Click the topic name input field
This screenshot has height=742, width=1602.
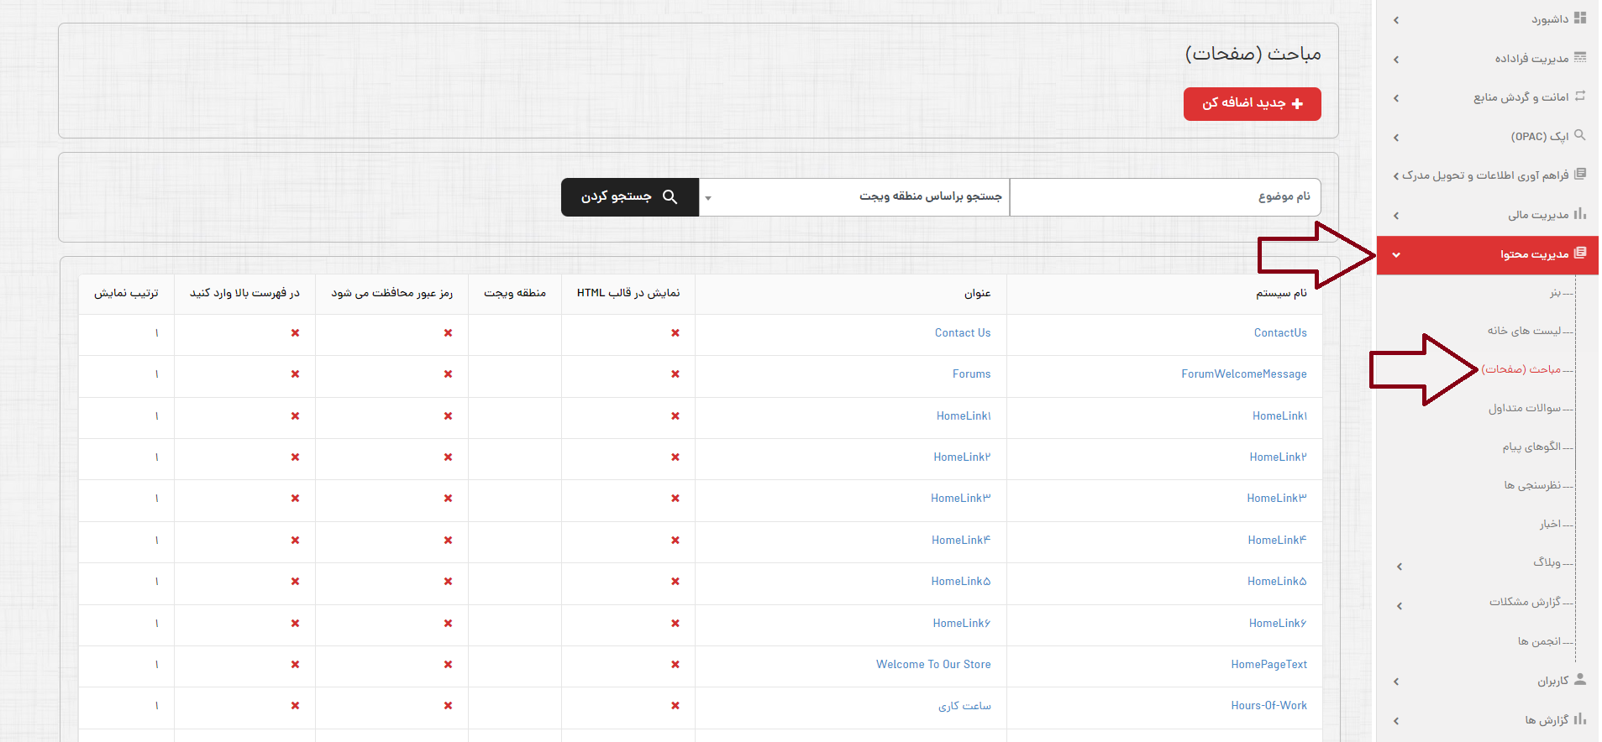1165,197
